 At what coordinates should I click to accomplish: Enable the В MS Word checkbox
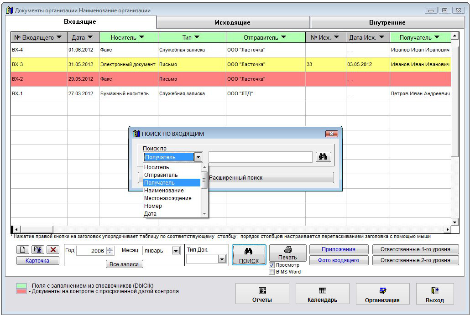coord(272,272)
